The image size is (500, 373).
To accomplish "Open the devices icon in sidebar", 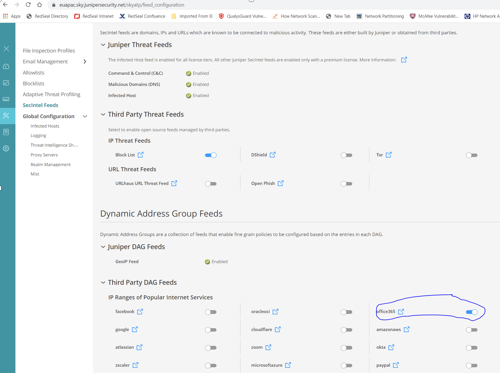I will 6,99.
